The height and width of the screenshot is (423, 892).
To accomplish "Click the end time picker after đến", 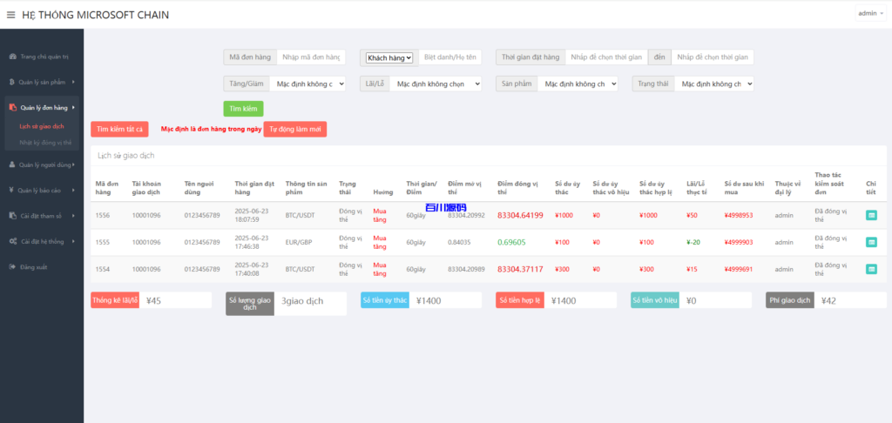I will tap(713, 57).
